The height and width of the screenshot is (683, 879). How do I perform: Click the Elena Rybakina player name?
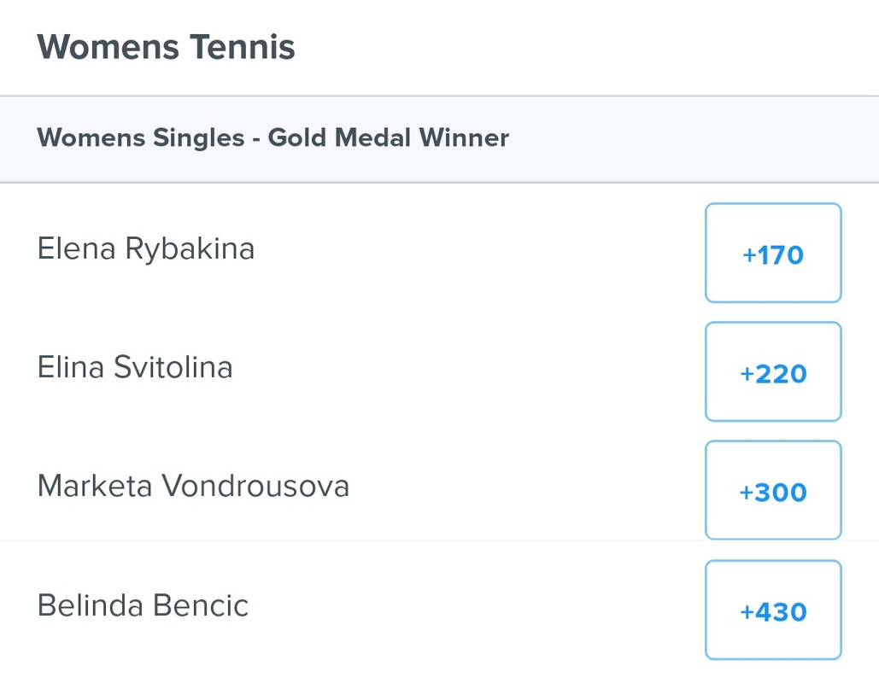pos(146,248)
